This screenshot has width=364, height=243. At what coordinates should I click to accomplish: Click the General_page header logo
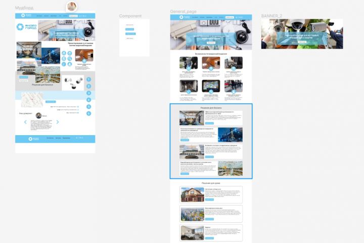coord(185,17)
